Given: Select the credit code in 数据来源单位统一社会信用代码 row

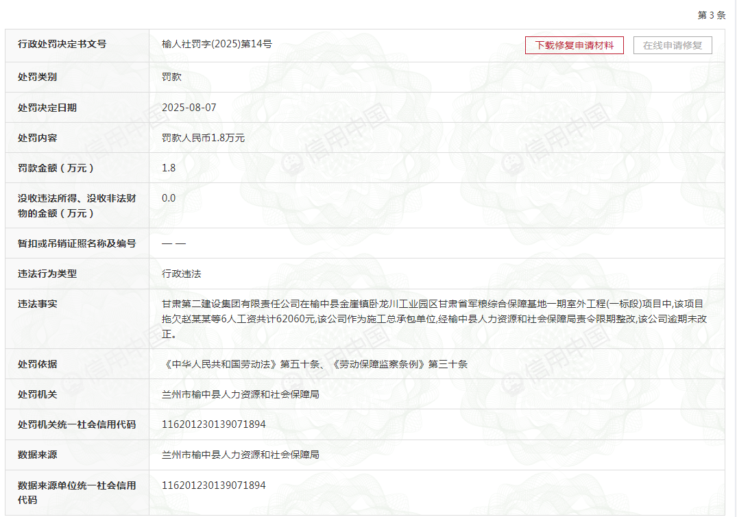Looking at the screenshot, I should pyautogui.click(x=214, y=485).
